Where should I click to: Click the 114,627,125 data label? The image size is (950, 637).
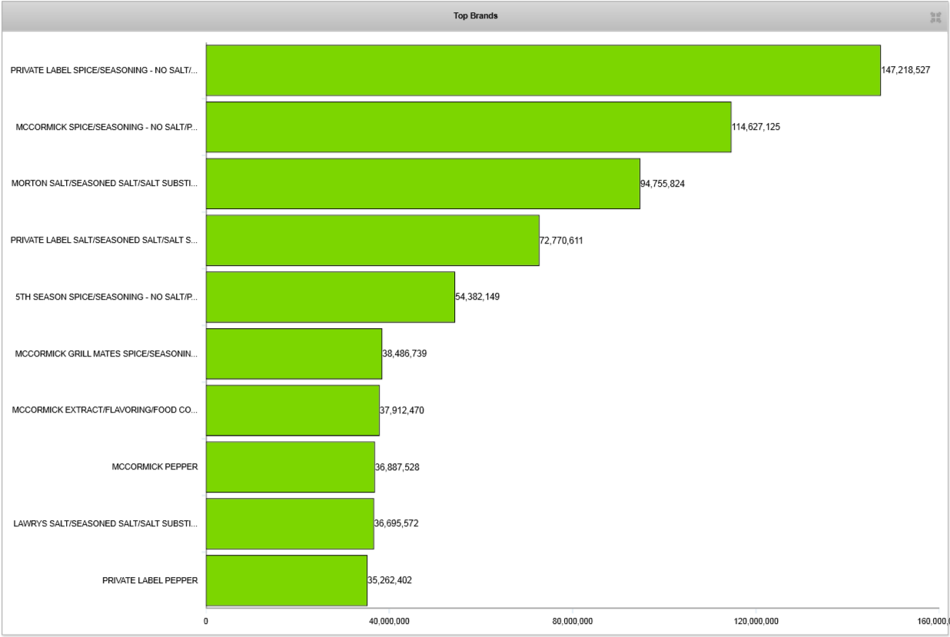point(756,127)
